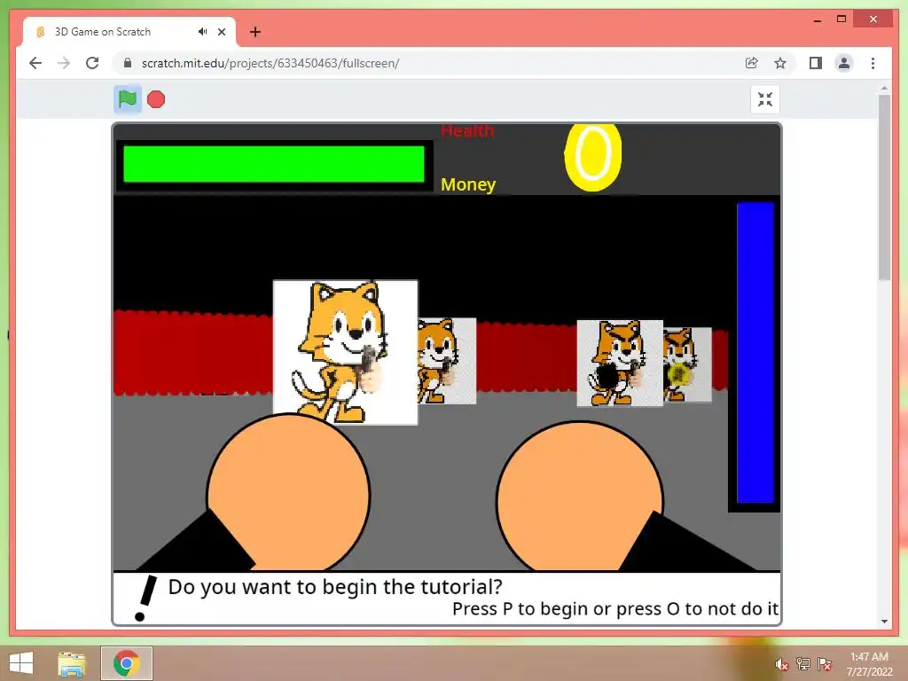Image resolution: width=908 pixels, height=681 pixels.
Task: Click the taskbar clock showing 1:47 AM
Action: tap(869, 663)
